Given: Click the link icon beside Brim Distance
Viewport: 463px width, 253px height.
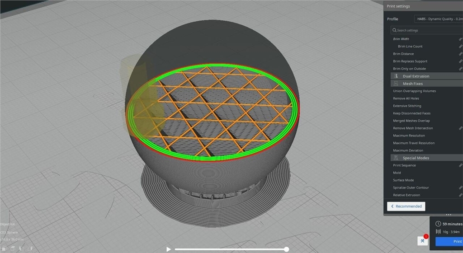Looking at the screenshot, I should 460,54.
